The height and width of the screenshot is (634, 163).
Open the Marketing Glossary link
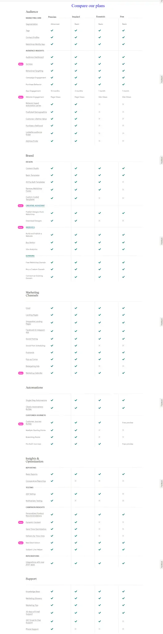34,598
